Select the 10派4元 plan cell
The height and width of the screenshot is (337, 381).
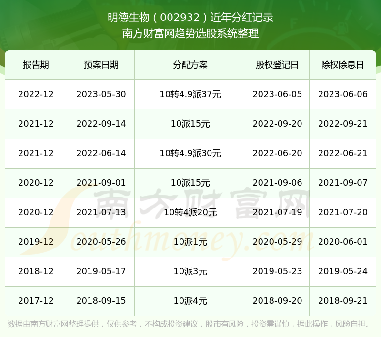(190, 301)
